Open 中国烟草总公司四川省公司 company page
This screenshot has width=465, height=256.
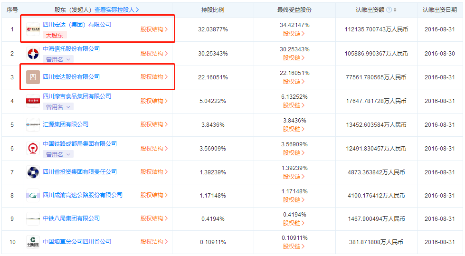[x=77, y=241]
